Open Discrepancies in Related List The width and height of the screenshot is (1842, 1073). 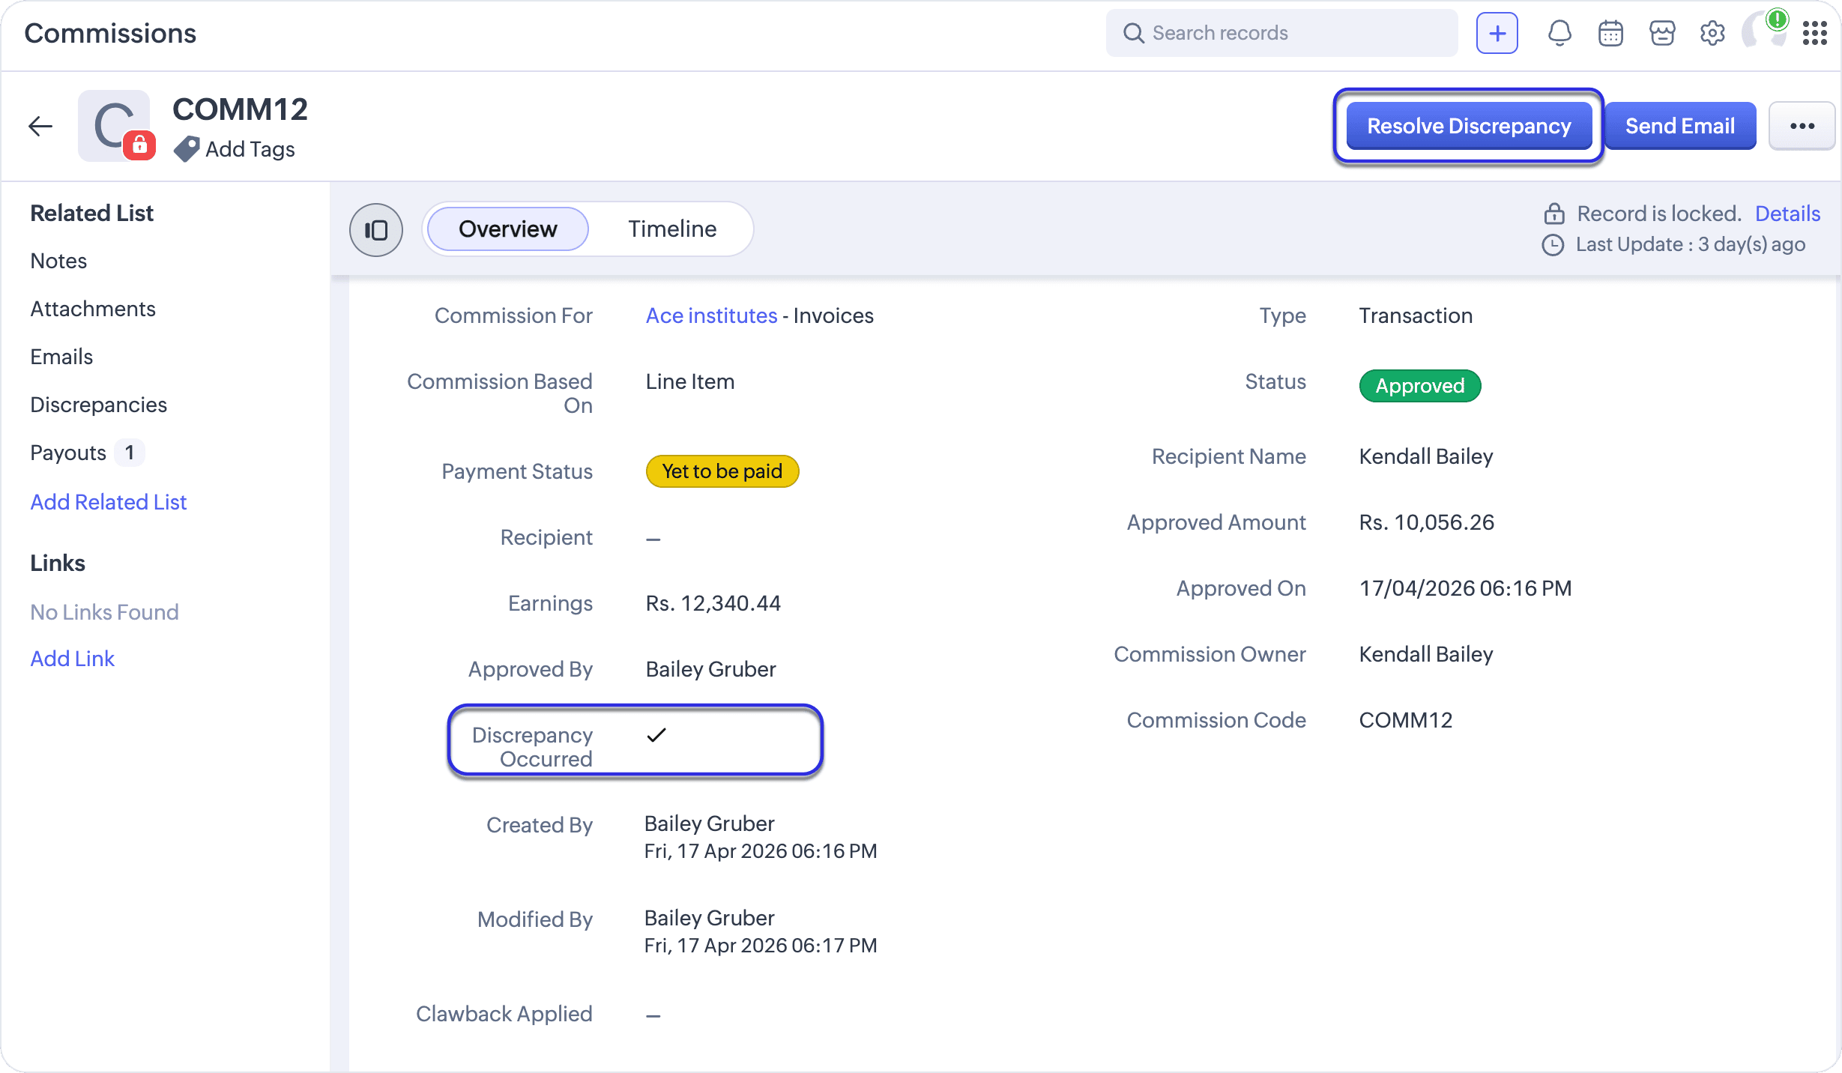(x=99, y=405)
